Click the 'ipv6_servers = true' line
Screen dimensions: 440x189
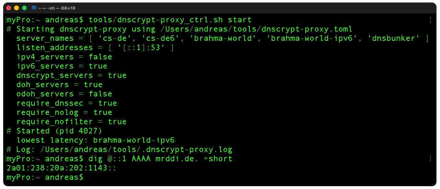(62, 66)
